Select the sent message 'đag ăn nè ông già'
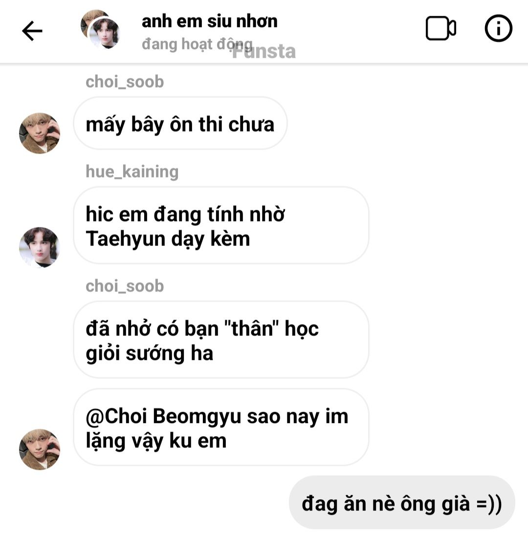 pos(402,503)
